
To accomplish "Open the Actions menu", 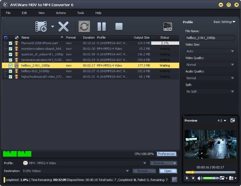I will [61, 13].
